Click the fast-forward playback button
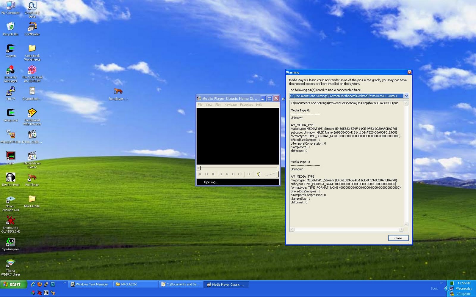Image resolution: width=476 pixels, height=297 pixels. pyautogui.click(x=233, y=174)
